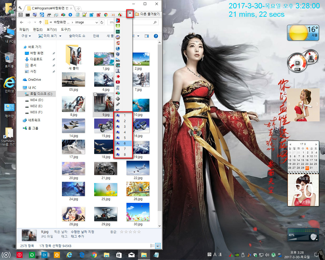
Task: Click the refresh button beside address bar
Action: pos(102,22)
